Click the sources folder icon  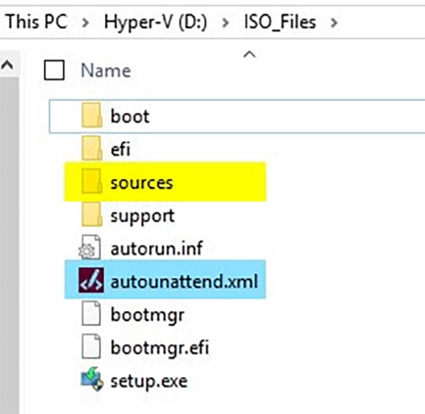91,181
